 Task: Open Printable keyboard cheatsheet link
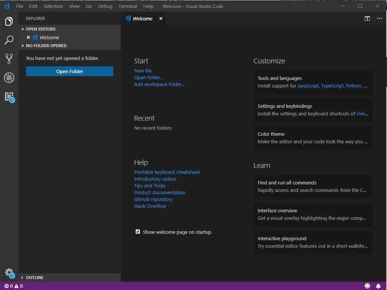167,172
